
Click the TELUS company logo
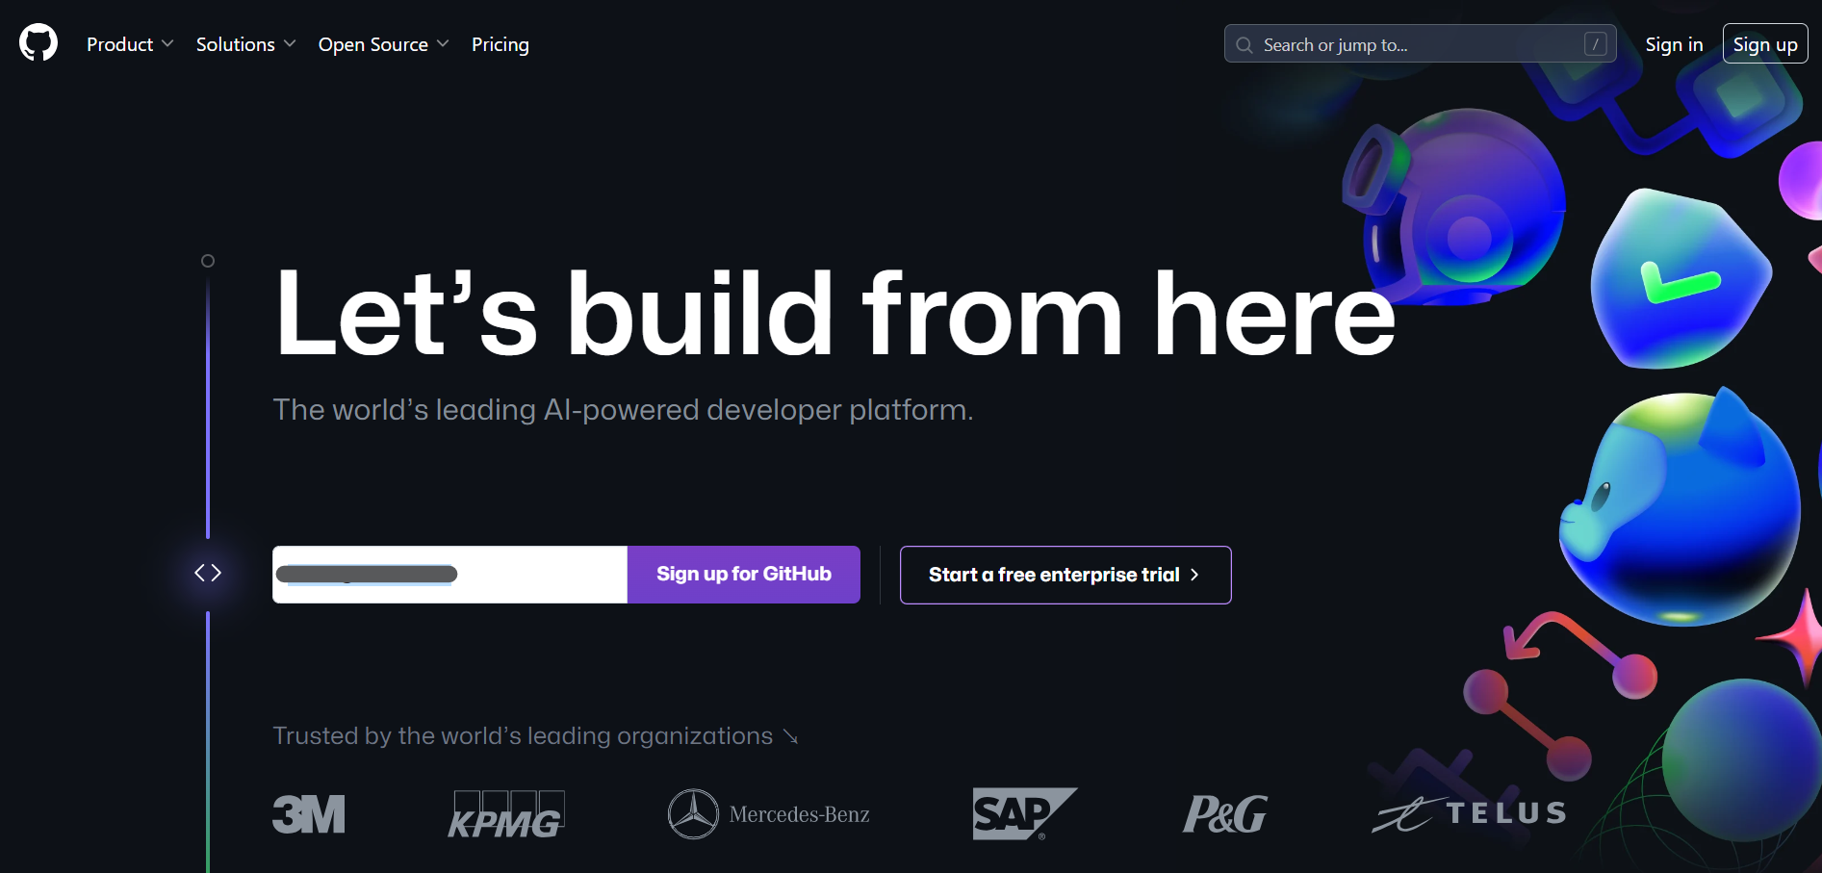tap(1470, 814)
